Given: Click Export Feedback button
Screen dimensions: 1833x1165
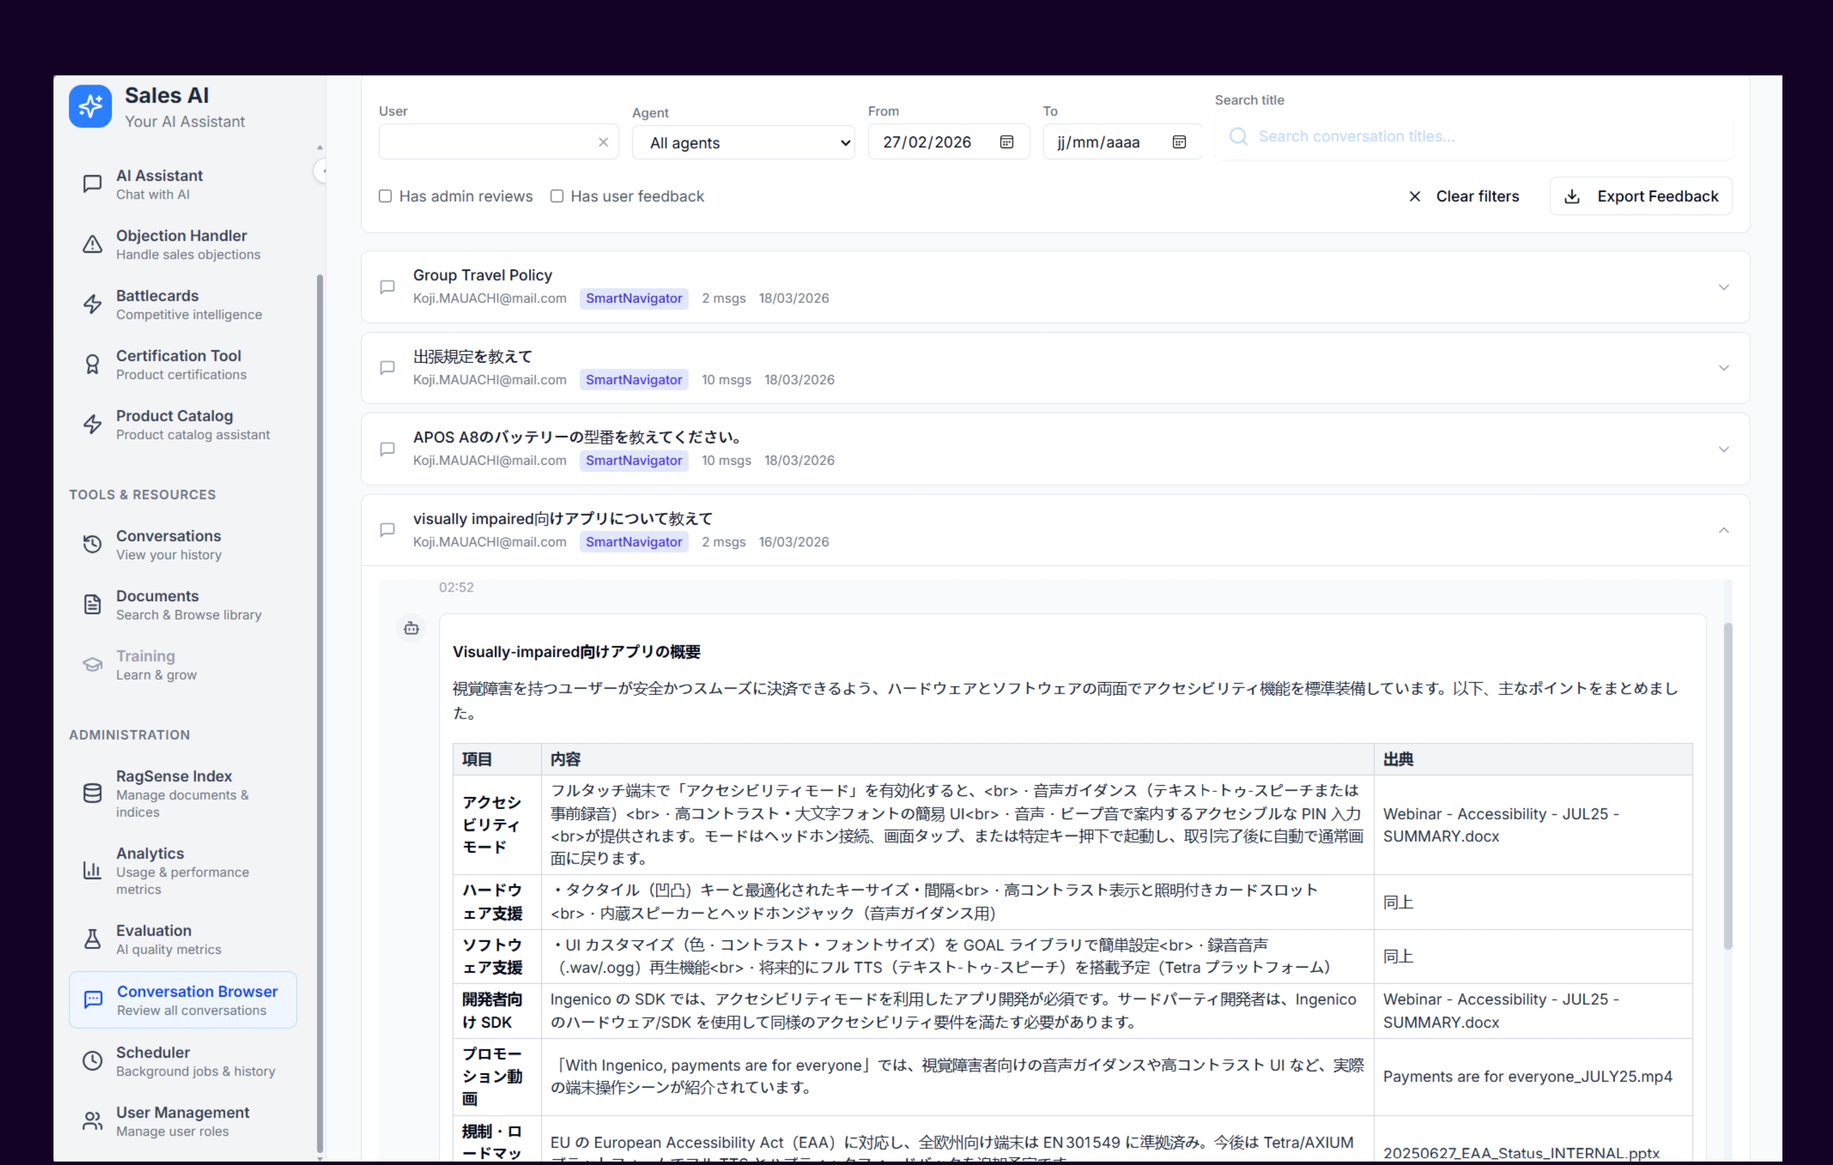Looking at the screenshot, I should [1641, 197].
